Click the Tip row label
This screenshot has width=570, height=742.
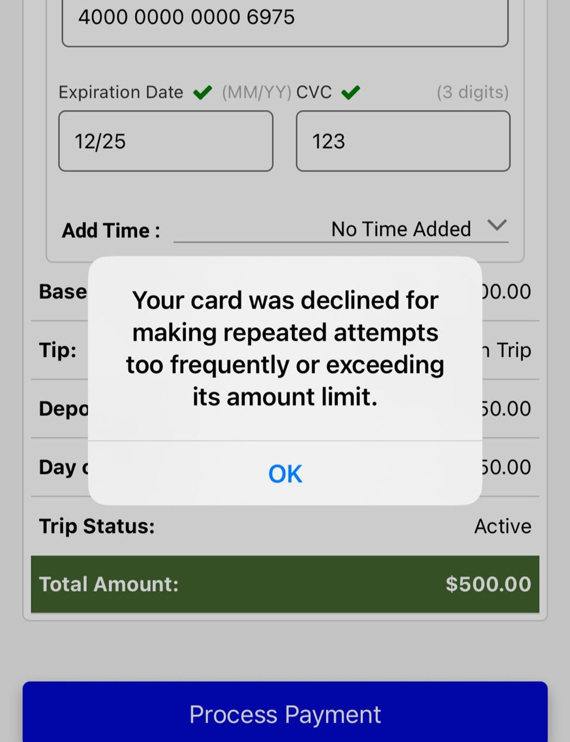pos(58,350)
